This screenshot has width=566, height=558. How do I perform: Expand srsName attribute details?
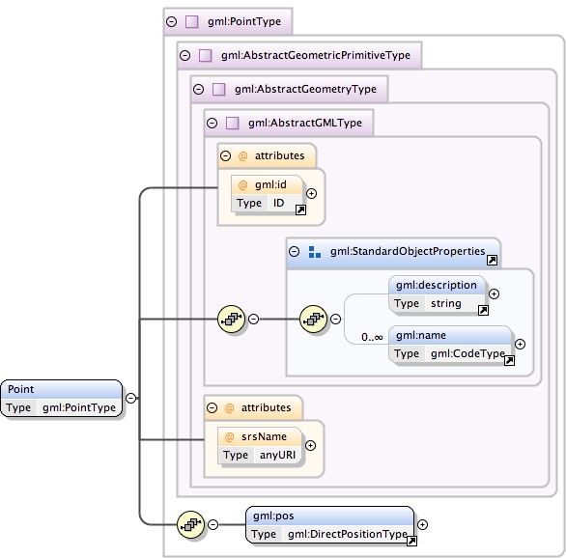[311, 446]
